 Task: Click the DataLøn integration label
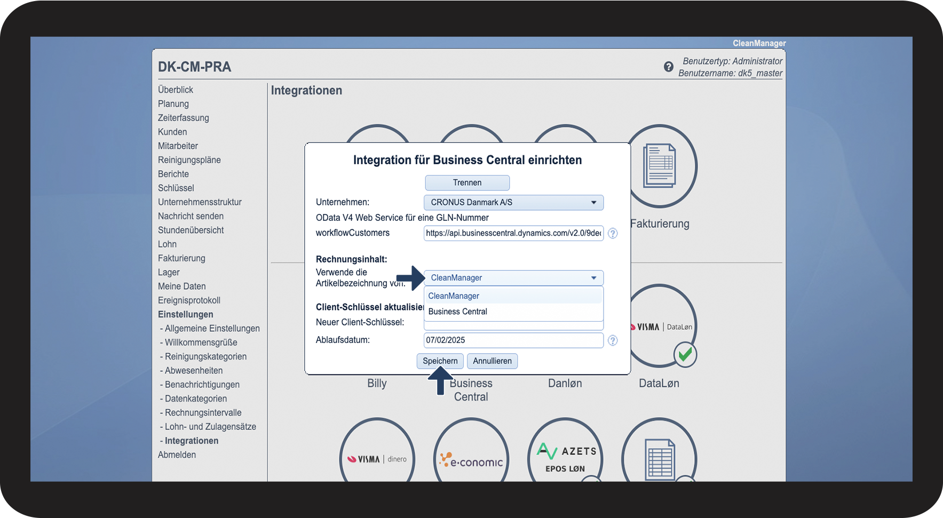click(659, 384)
